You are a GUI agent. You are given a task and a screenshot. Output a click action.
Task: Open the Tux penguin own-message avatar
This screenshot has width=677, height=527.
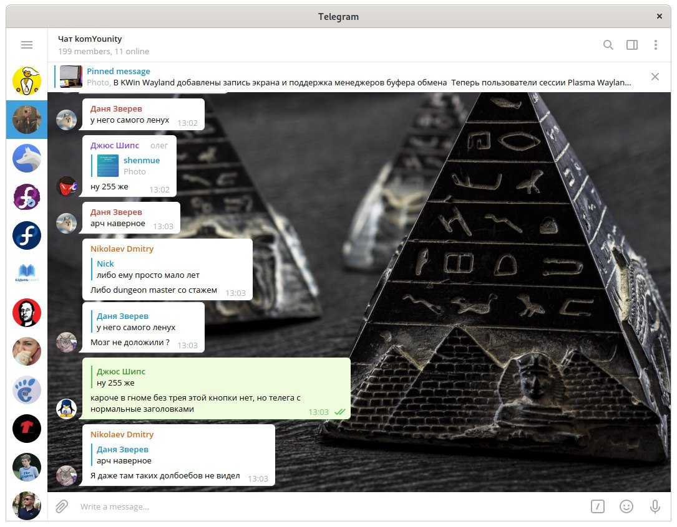click(x=67, y=409)
